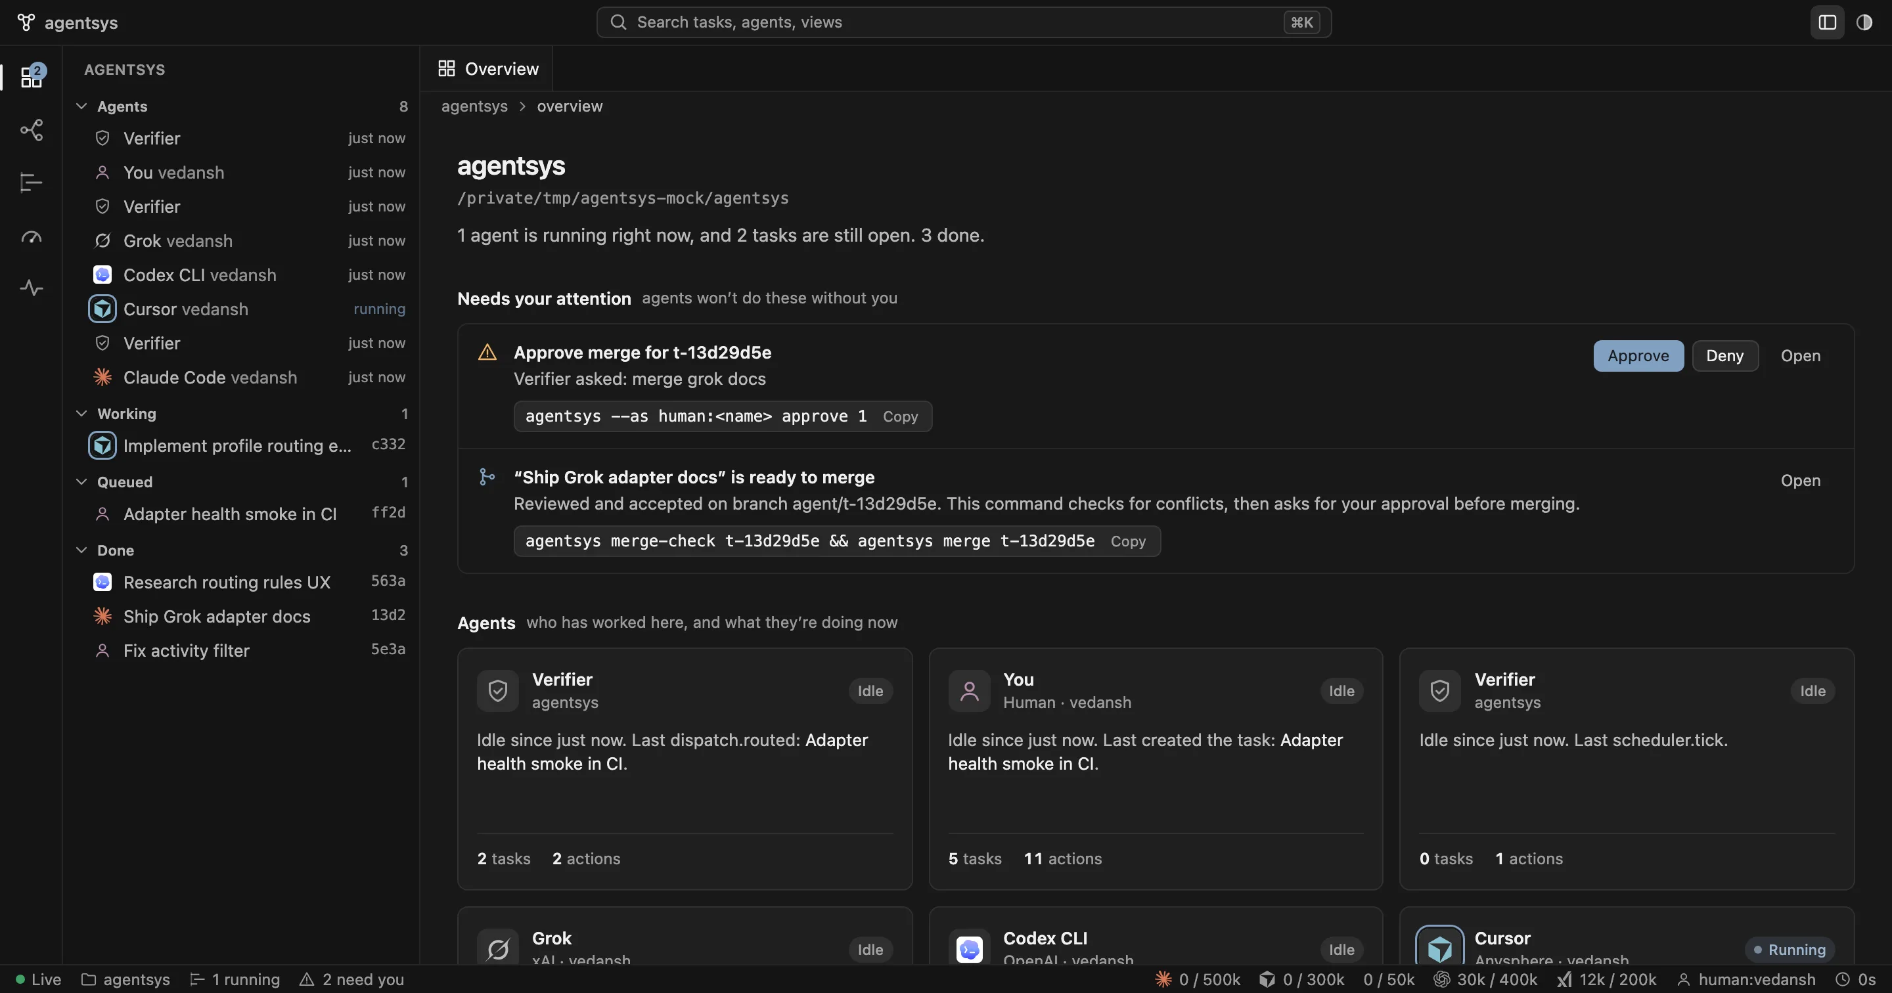Click the agentsys folder in status bar
Screen dimensions: 1892x993
tap(125, 979)
